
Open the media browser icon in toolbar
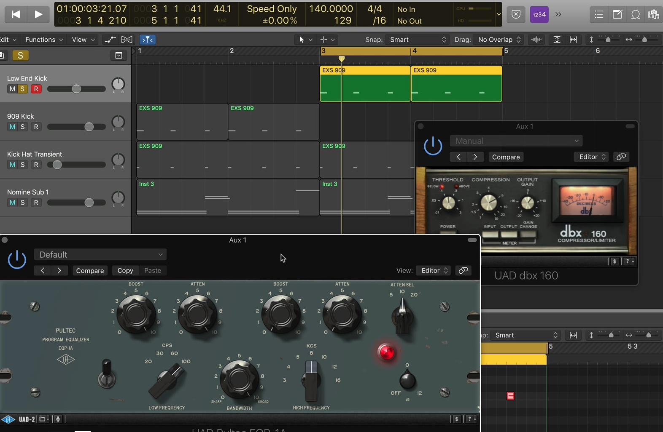[x=654, y=14]
